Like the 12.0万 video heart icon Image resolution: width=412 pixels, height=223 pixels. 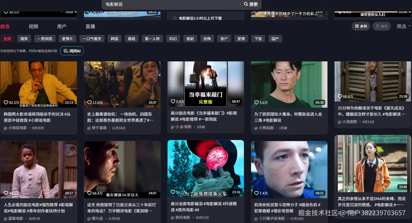click(x=90, y=102)
